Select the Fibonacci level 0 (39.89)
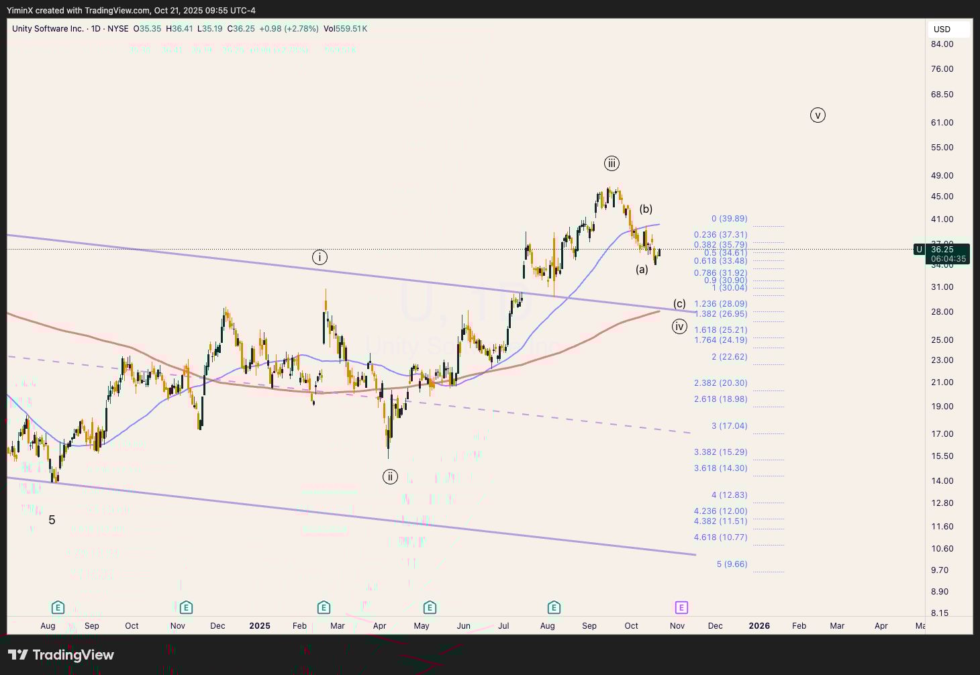The height and width of the screenshot is (675, 980). (729, 219)
